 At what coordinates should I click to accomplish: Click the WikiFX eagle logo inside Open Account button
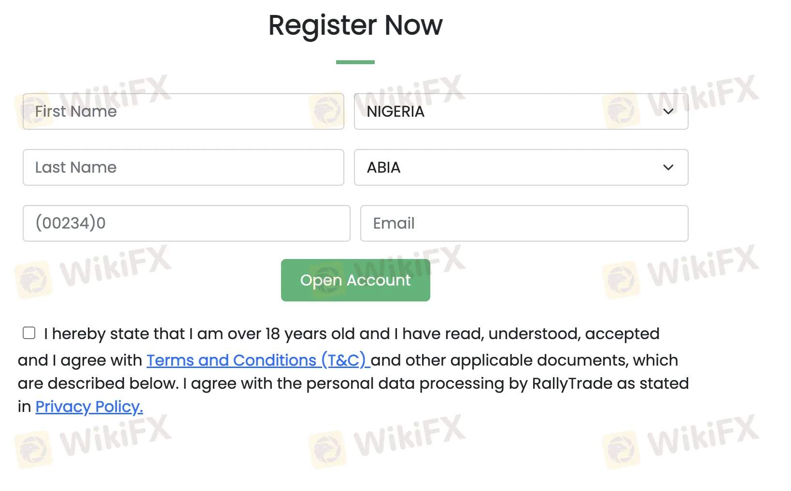[x=327, y=279]
